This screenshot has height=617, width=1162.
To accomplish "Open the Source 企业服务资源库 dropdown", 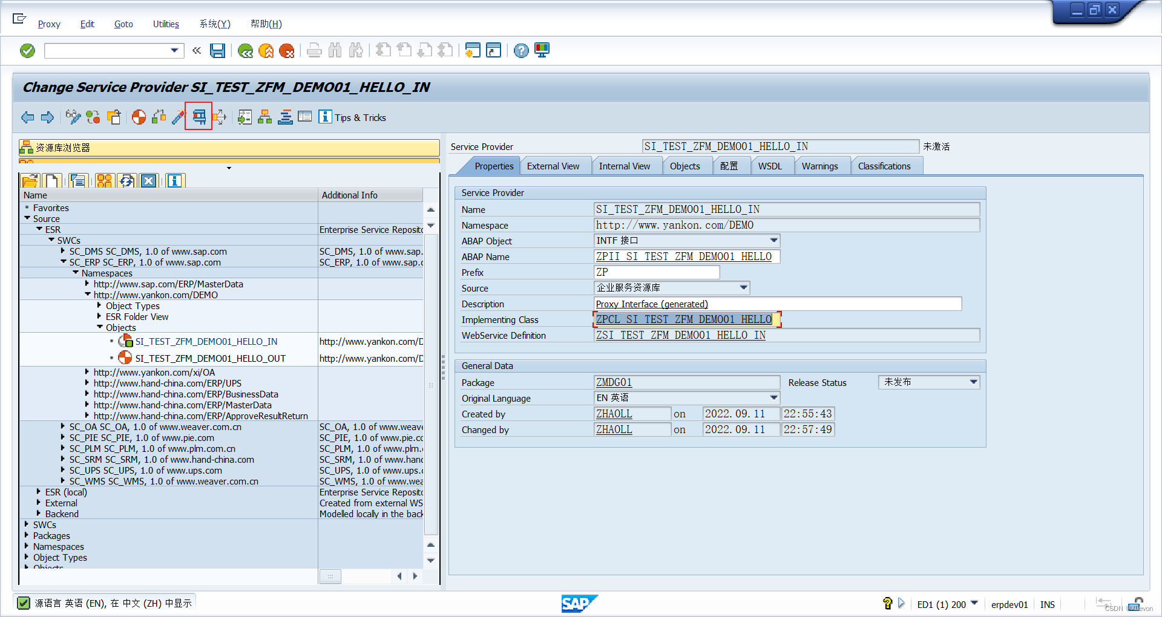I will [744, 288].
